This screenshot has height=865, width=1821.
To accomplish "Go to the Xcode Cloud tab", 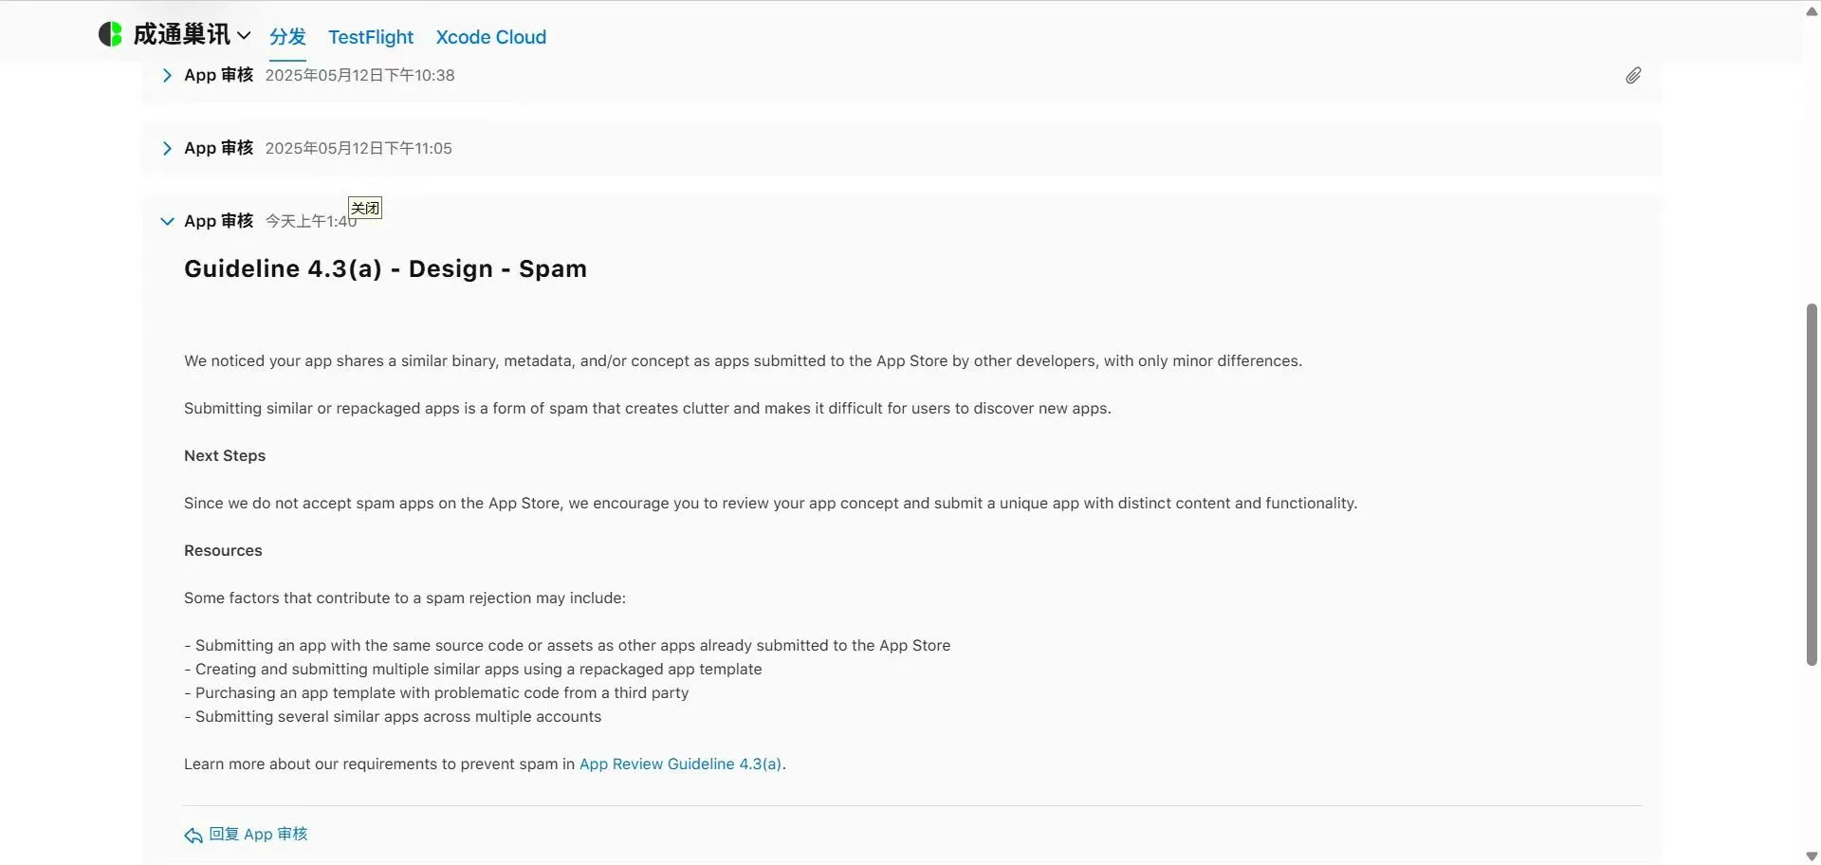I will point(491,37).
